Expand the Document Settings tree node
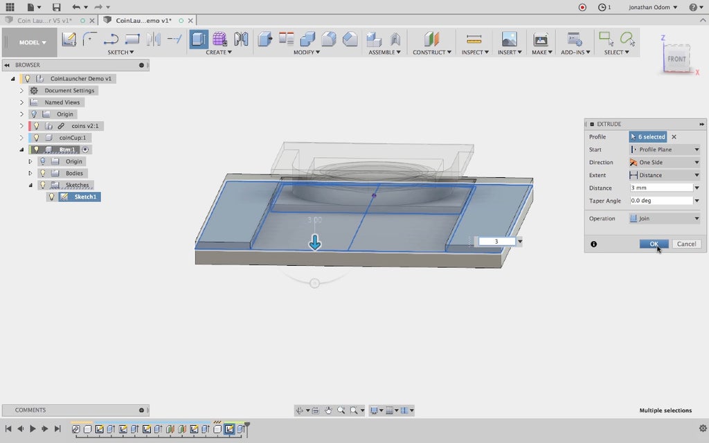Image resolution: width=709 pixels, height=443 pixels. pyautogui.click(x=21, y=91)
